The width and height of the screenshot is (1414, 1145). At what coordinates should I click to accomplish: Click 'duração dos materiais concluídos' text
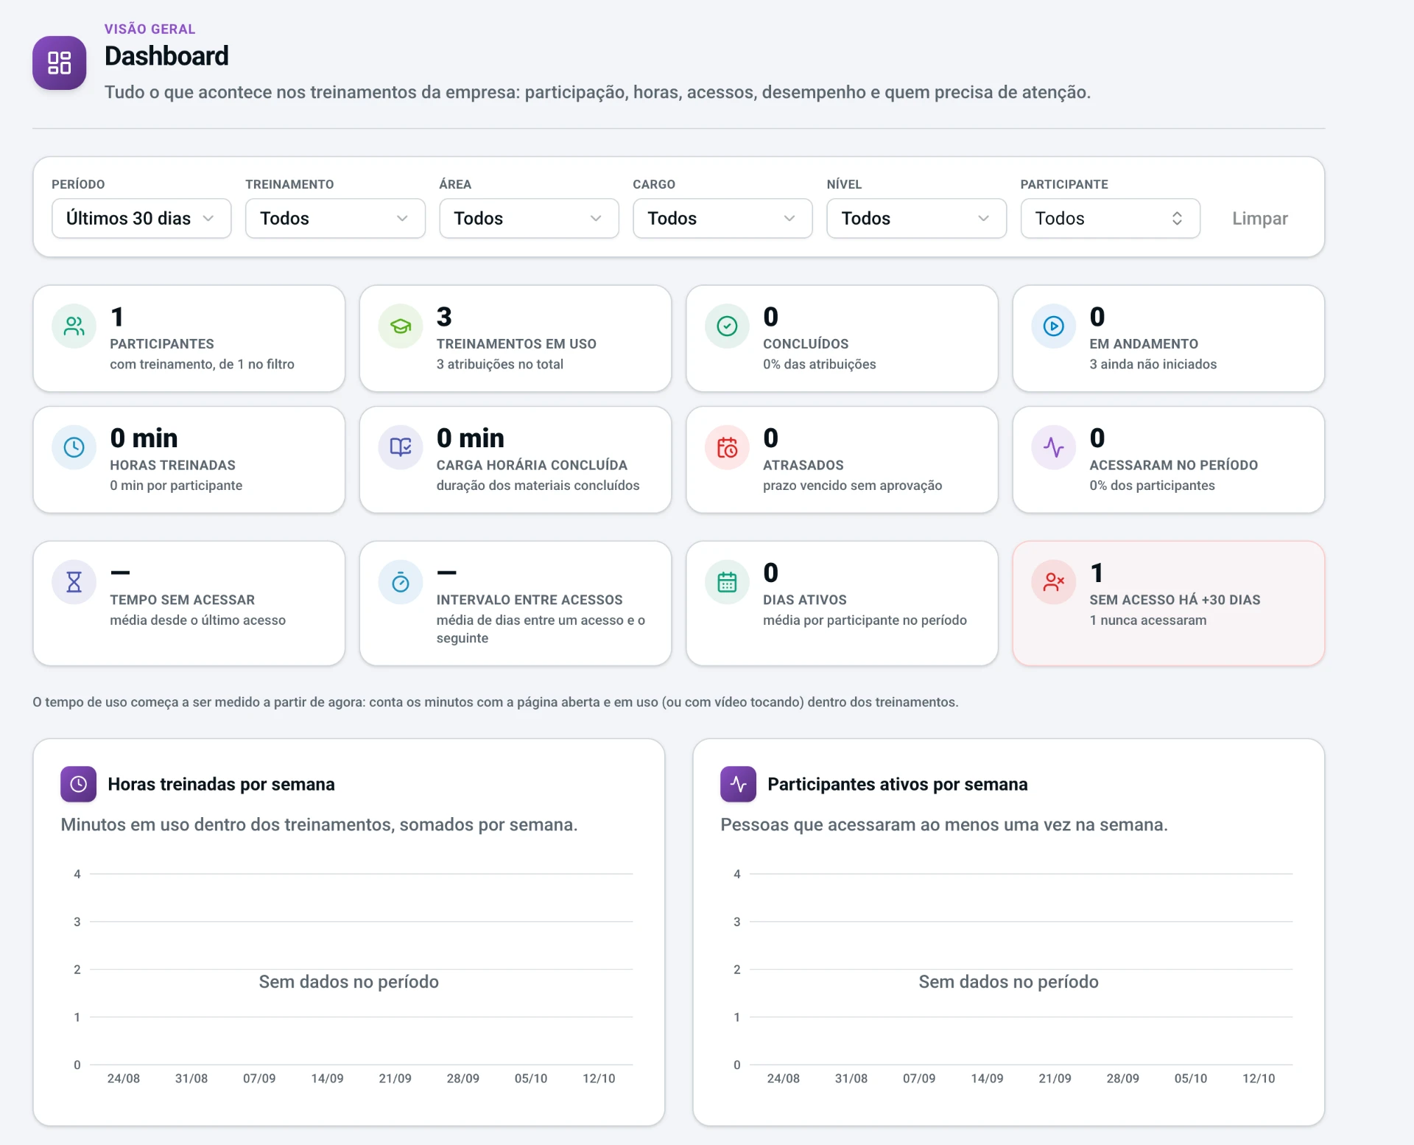(538, 486)
